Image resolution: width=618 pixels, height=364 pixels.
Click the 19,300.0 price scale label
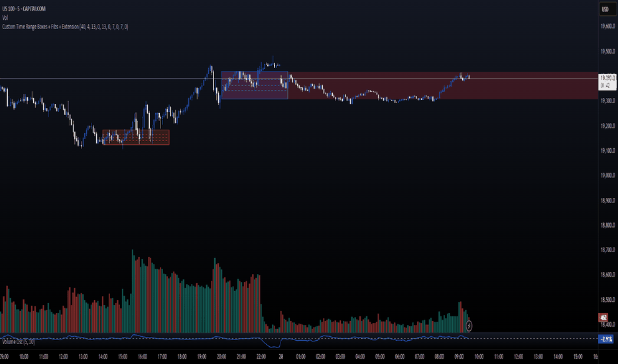607,101
